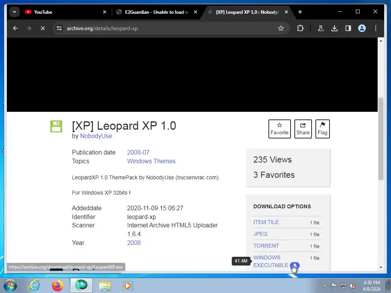Open the Windows Themes topic link
Viewport: 391px width, 293px height.
151,161
